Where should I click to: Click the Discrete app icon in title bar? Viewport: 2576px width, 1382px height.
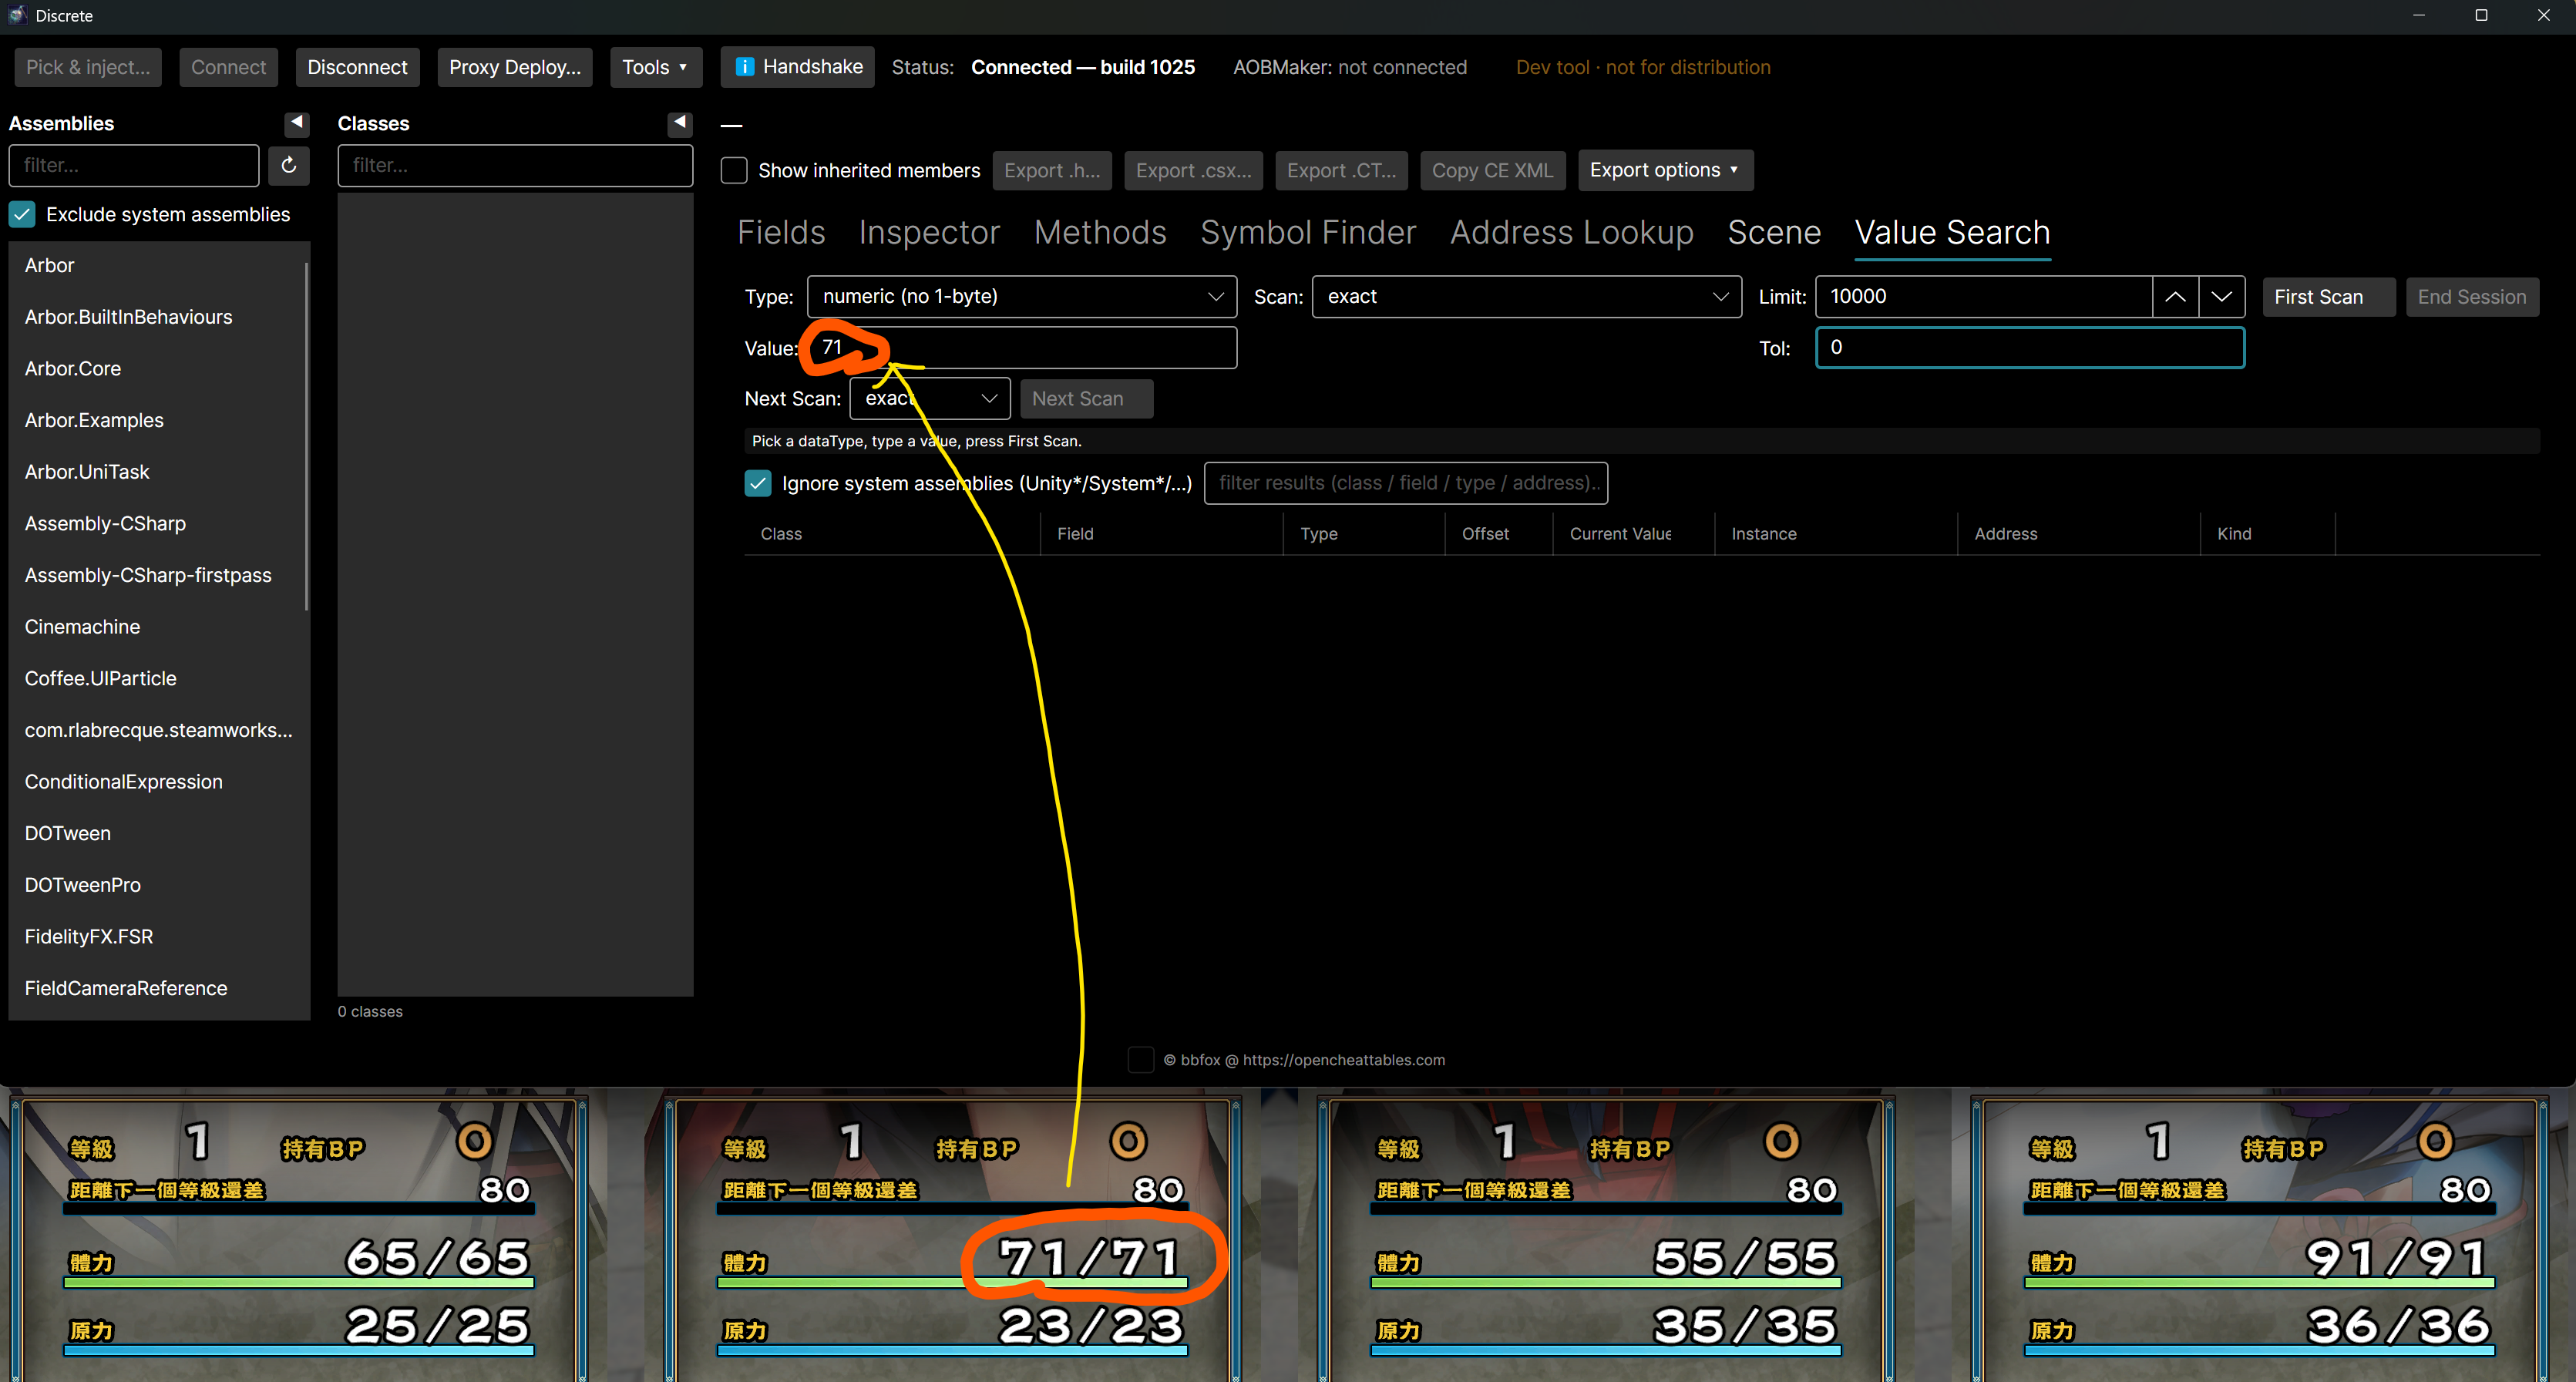coord(16,15)
